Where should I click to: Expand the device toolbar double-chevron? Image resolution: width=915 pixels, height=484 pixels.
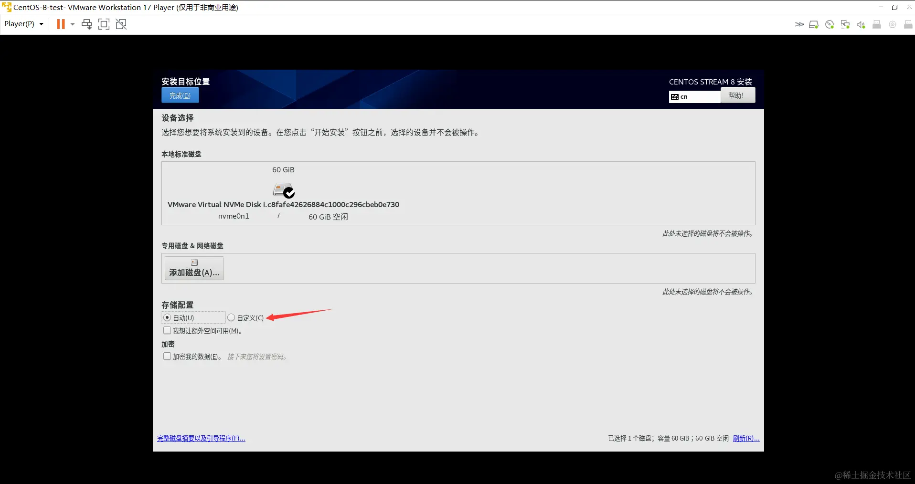(799, 24)
